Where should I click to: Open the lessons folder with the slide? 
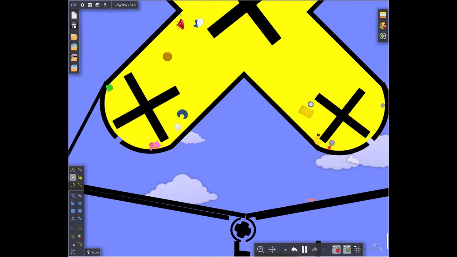pyautogui.click(x=74, y=67)
